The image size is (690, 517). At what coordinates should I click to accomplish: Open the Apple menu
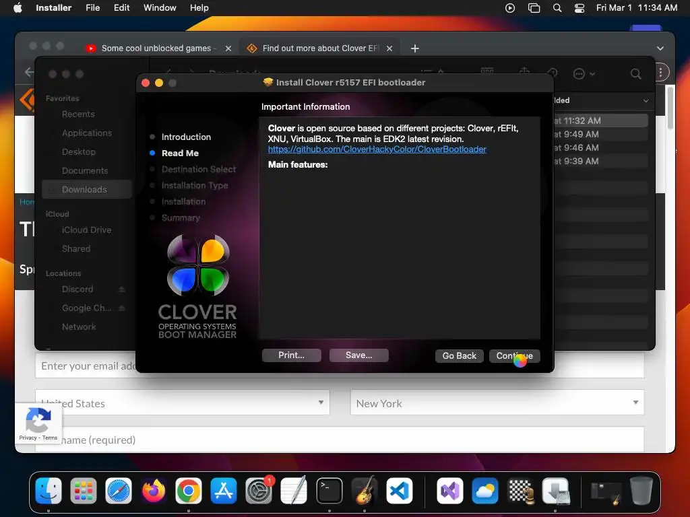coord(18,8)
